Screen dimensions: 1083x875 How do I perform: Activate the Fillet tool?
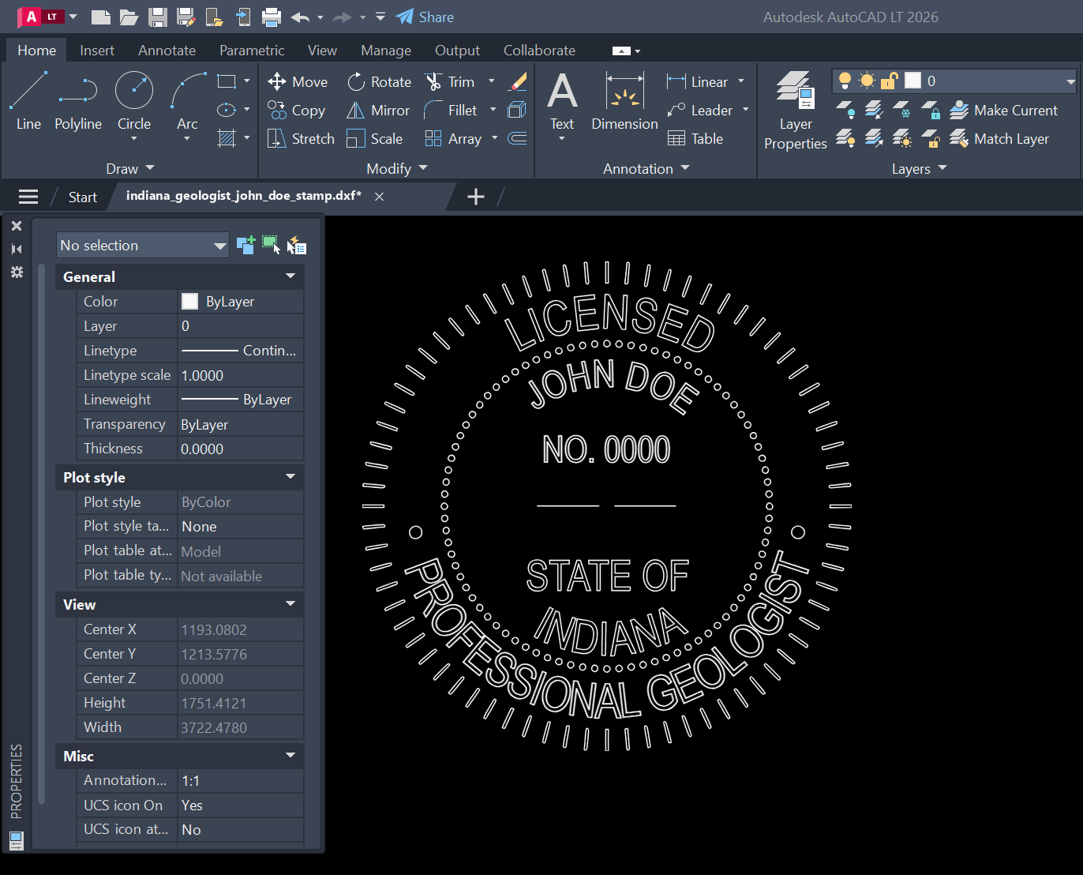tap(451, 111)
